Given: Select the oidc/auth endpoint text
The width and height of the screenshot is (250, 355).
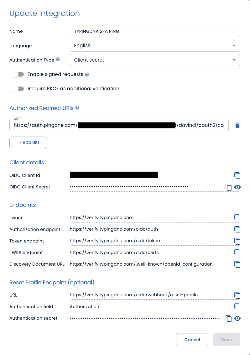Looking at the screenshot, I should (x=114, y=229).
